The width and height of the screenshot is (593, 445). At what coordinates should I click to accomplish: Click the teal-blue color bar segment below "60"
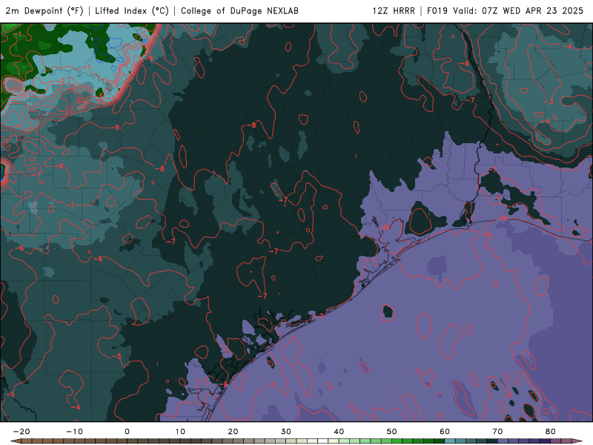click(x=450, y=441)
